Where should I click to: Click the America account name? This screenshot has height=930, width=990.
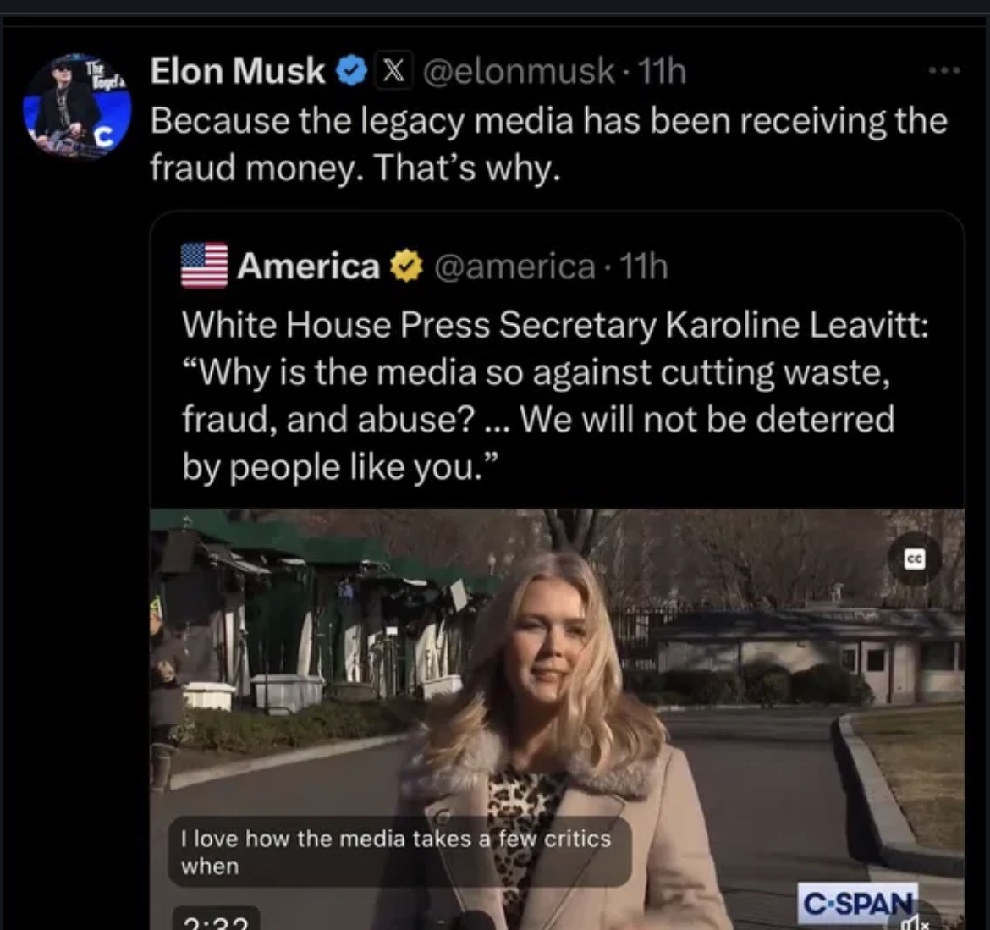[308, 267]
